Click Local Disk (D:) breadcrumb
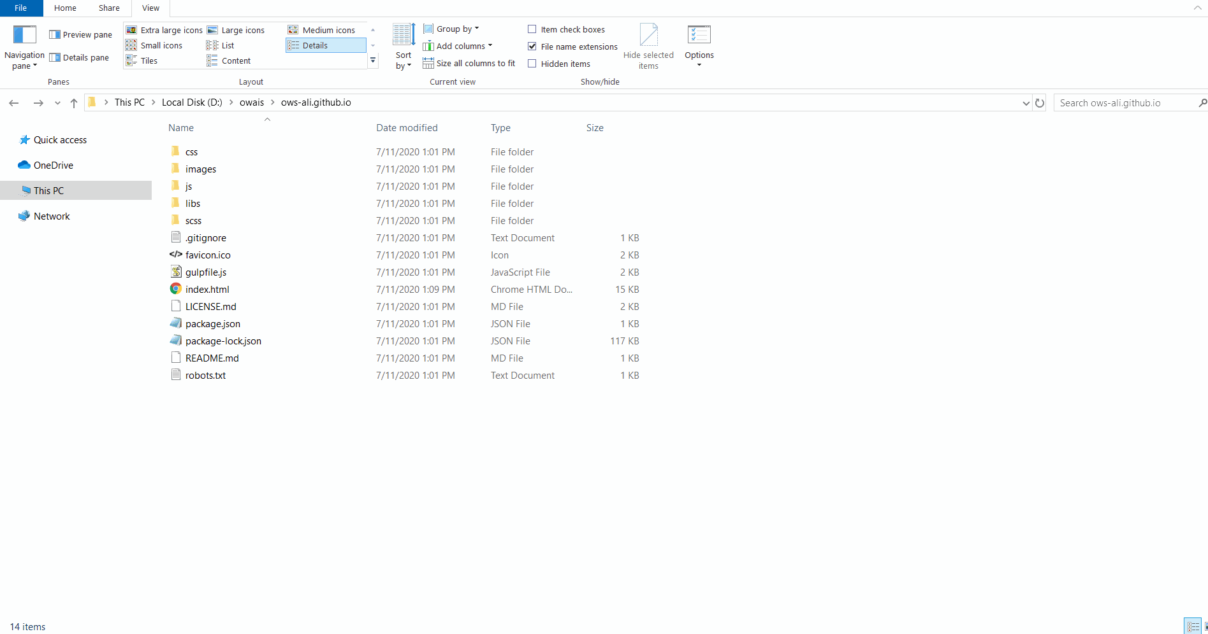Image resolution: width=1208 pixels, height=634 pixels. click(x=192, y=102)
